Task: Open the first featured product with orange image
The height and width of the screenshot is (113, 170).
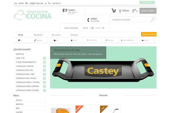Action: [x=61, y=109]
